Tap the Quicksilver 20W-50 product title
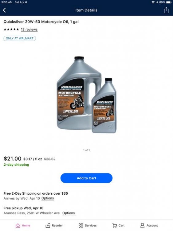Viewport: 173px width, 231px height. point(41,22)
